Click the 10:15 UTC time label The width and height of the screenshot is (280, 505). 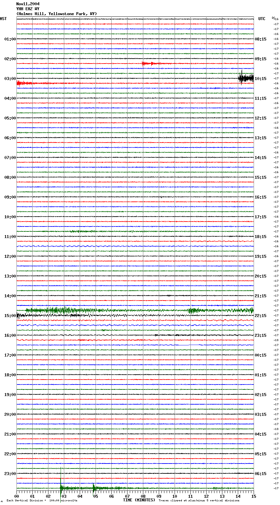261,79
